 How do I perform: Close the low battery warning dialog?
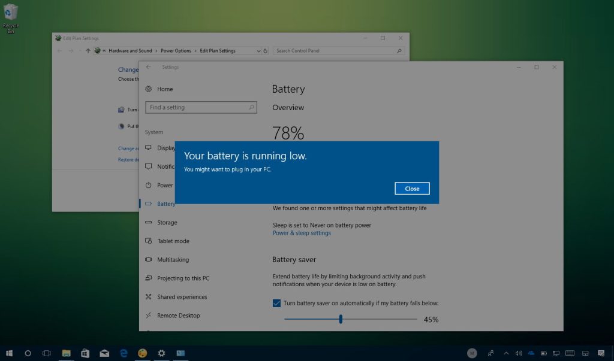412,188
